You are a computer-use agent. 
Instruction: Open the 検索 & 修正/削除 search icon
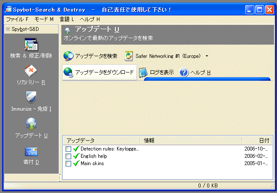(31, 44)
